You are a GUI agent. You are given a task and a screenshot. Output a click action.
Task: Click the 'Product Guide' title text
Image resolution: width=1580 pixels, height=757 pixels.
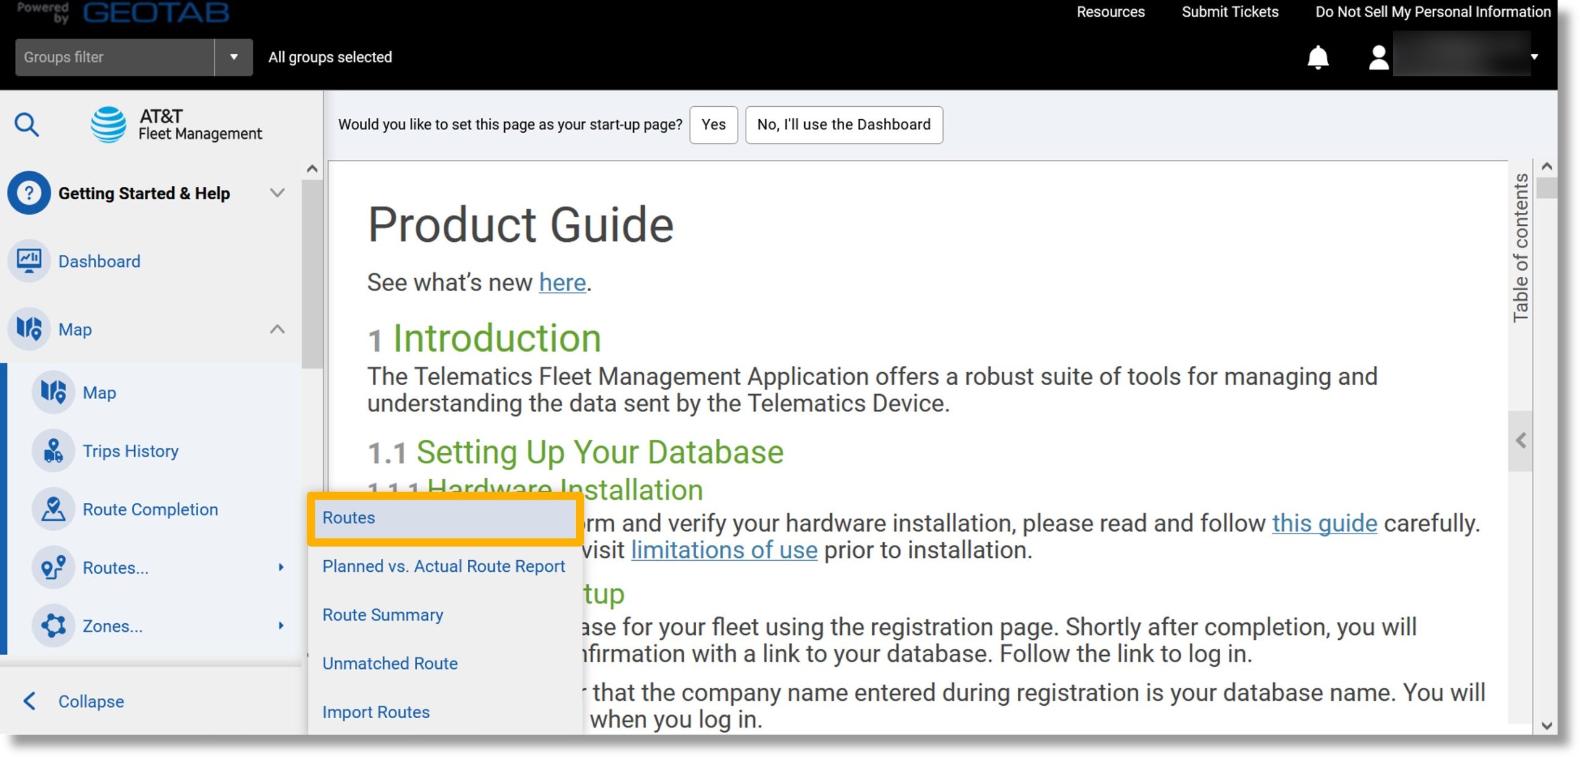(520, 225)
